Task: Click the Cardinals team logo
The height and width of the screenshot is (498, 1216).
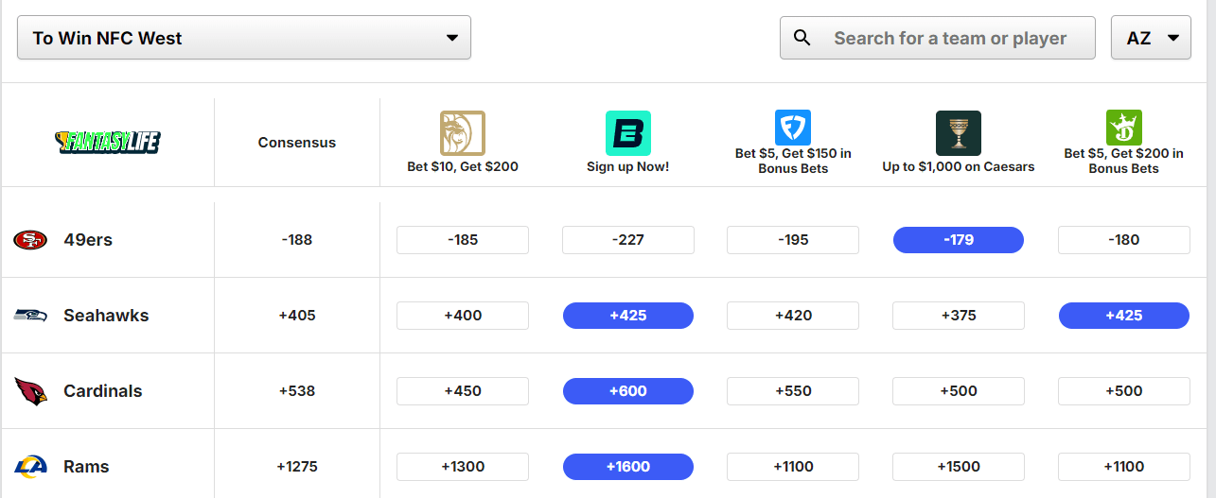Action: coord(30,391)
